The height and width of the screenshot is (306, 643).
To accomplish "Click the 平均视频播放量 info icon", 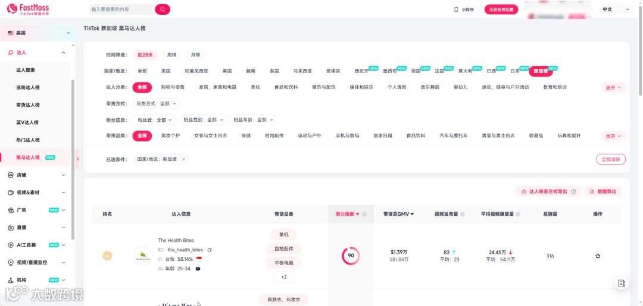I will (519, 214).
